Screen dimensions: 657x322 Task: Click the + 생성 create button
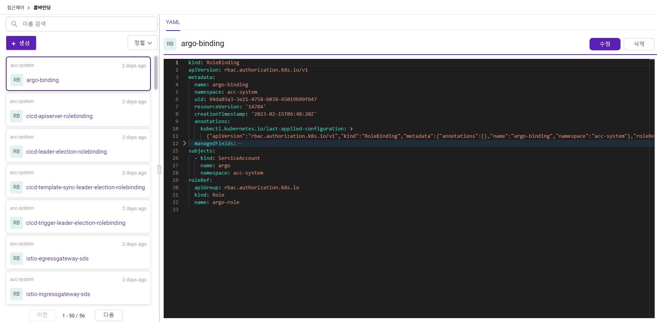point(21,43)
